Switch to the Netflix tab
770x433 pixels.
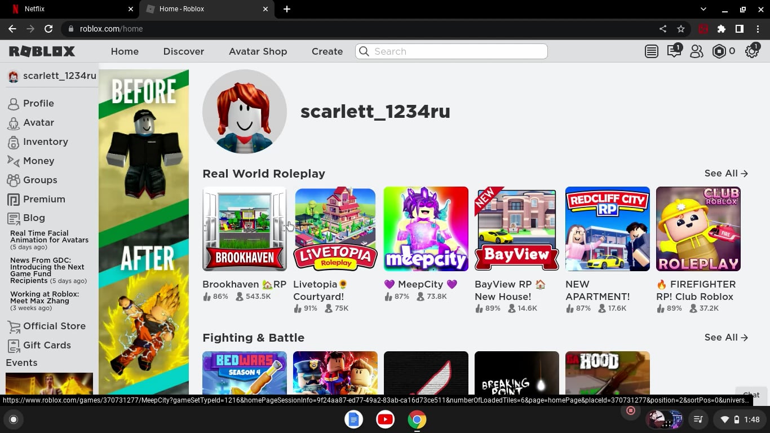(69, 9)
